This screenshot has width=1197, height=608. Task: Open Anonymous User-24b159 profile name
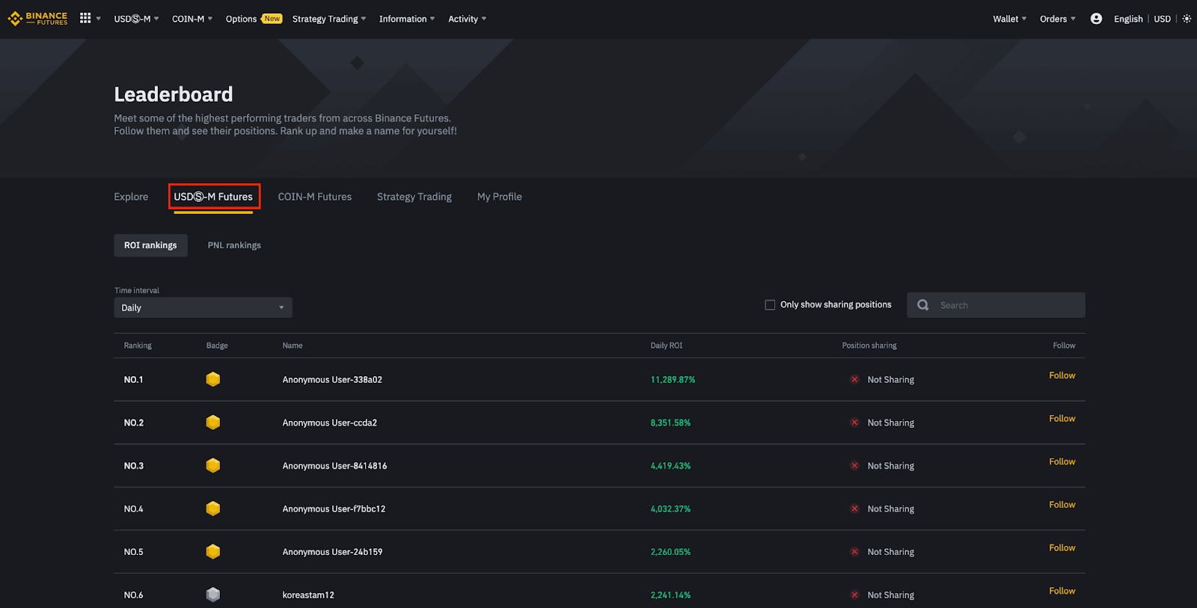(x=332, y=552)
